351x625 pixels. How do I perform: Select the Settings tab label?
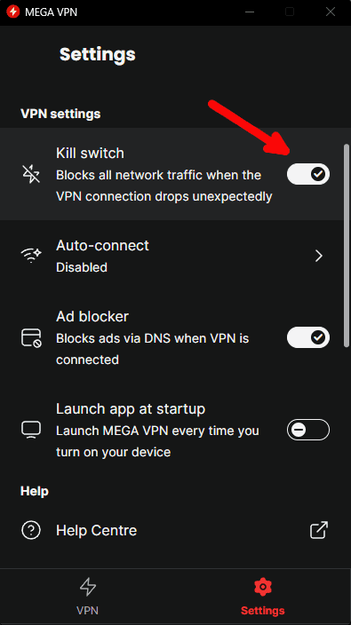click(262, 611)
